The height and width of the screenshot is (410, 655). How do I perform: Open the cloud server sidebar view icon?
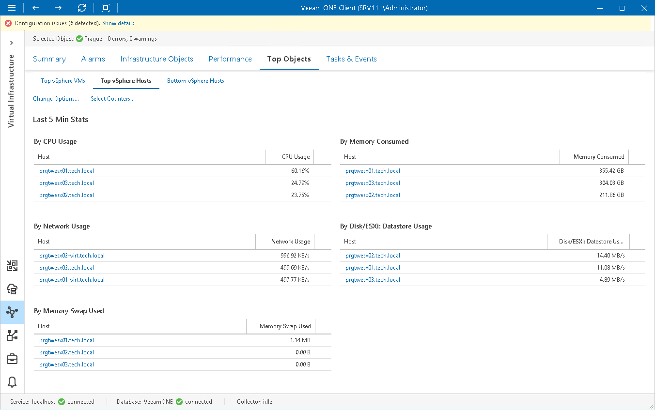coord(12,289)
